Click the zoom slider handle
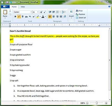Screen dimensions: 112x106 coord(97,103)
